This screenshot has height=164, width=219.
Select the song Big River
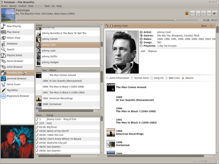point(68,127)
